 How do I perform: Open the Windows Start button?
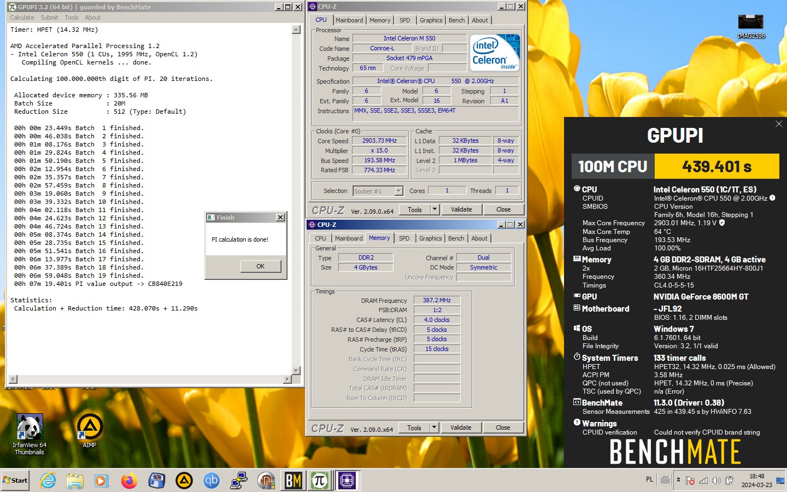(15, 481)
